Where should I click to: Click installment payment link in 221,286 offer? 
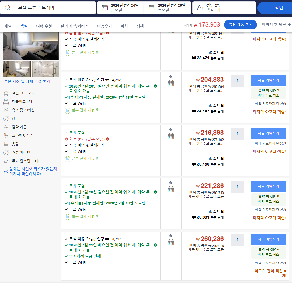click(85, 216)
